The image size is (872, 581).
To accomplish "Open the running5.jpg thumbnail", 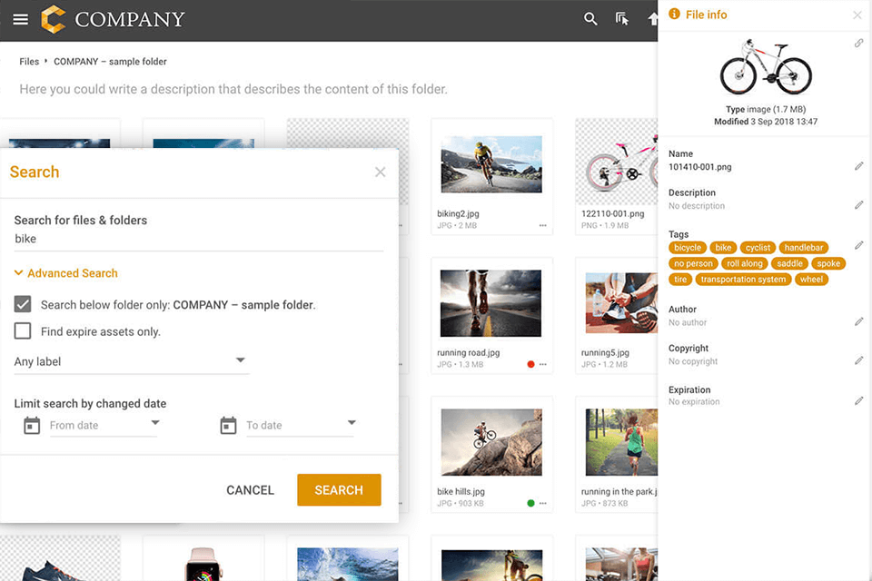I will tap(621, 303).
